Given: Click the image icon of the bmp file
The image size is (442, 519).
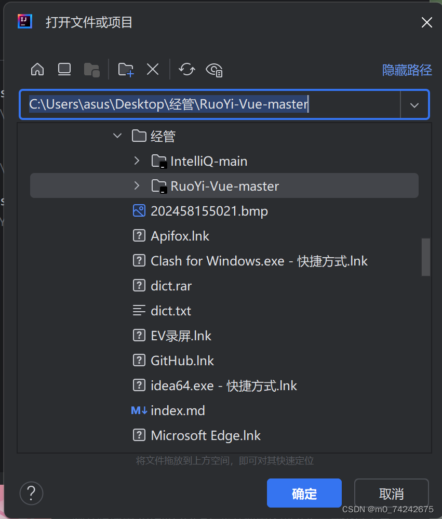Looking at the screenshot, I should pos(139,210).
